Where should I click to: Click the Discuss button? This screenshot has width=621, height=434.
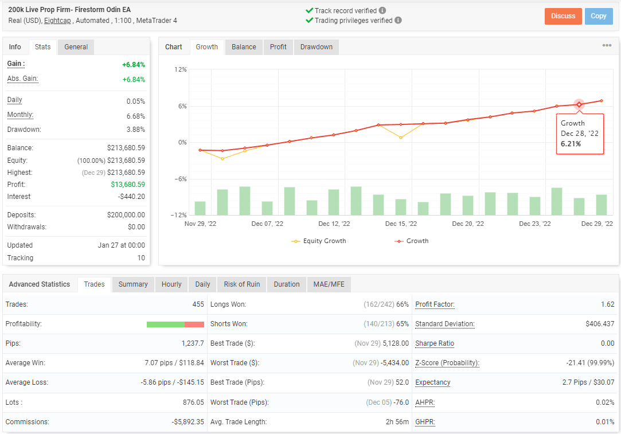coord(563,16)
